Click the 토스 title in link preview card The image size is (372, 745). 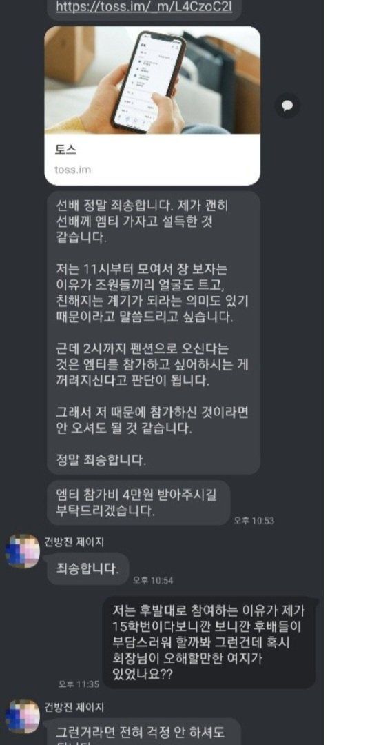click(66, 149)
